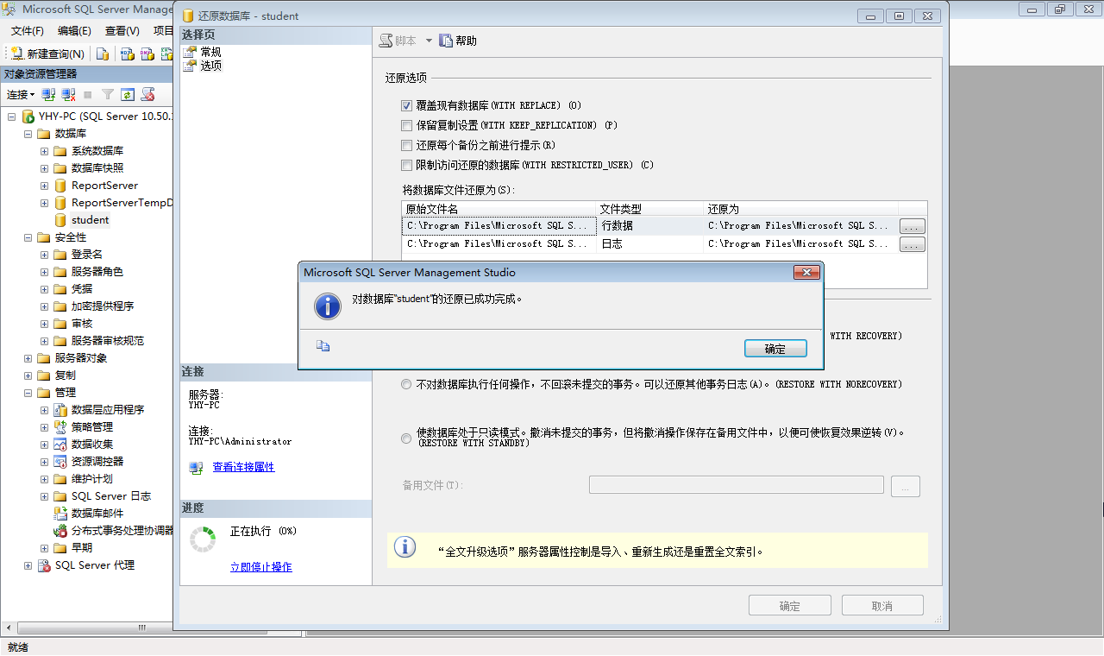Click the 脚本 script button

point(398,41)
